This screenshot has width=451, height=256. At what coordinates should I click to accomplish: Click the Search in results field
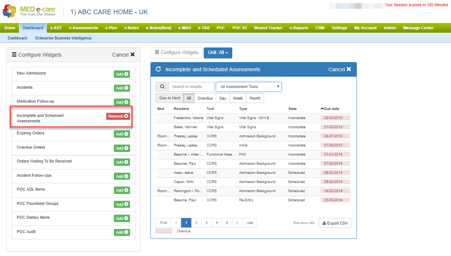coord(191,87)
